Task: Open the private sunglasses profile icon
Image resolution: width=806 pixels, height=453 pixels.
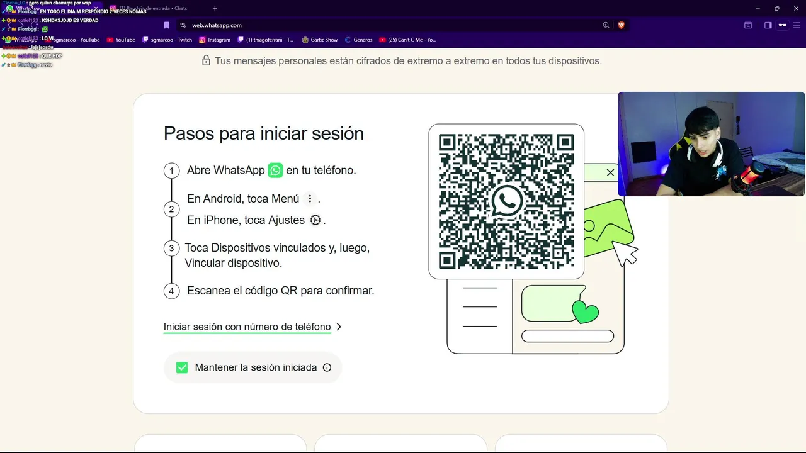Action: click(783, 25)
